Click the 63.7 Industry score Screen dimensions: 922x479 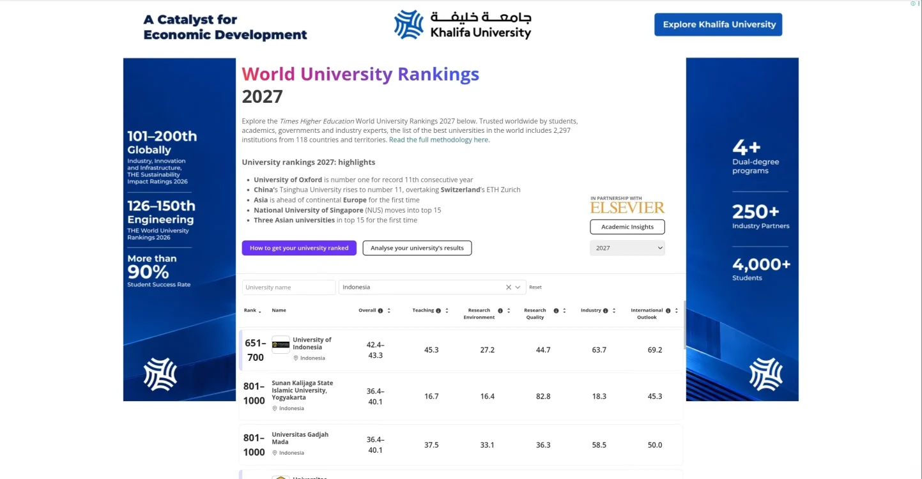coord(599,350)
